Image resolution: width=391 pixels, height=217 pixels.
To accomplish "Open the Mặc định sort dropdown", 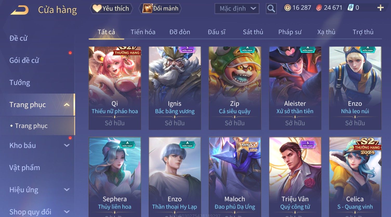I will [237, 9].
